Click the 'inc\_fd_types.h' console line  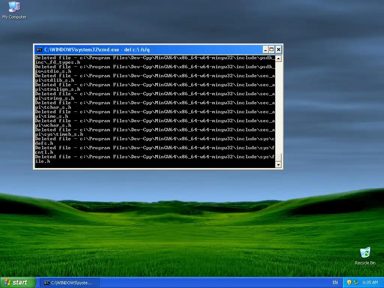(x=57, y=63)
